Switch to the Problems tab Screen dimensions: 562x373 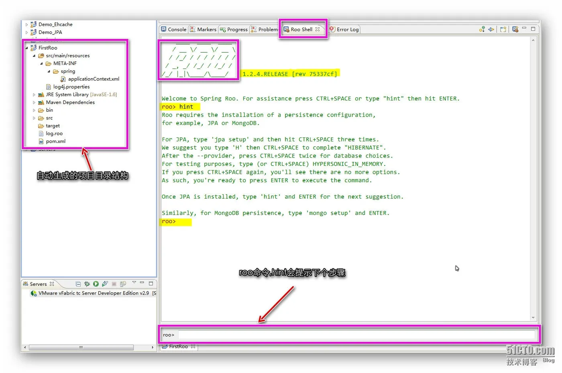tap(264, 29)
